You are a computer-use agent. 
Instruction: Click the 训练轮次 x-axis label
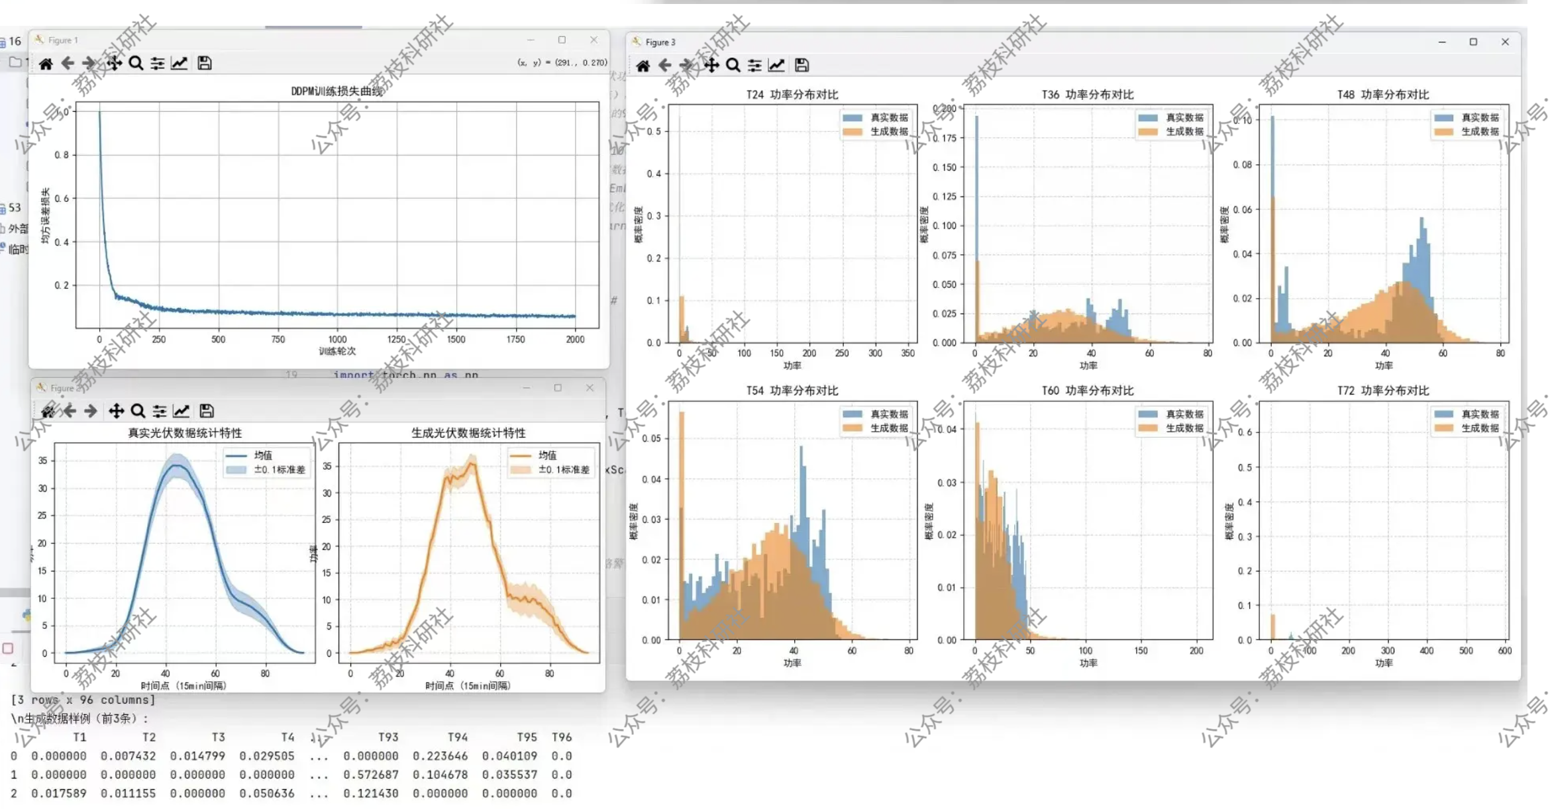337,352
